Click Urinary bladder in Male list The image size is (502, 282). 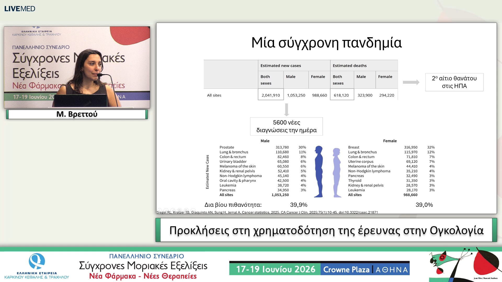[233, 161]
